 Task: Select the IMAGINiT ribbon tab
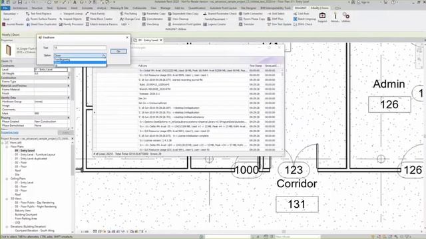click(301, 8)
